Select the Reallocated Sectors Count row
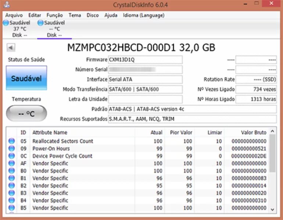283x220 pixels. (137, 141)
